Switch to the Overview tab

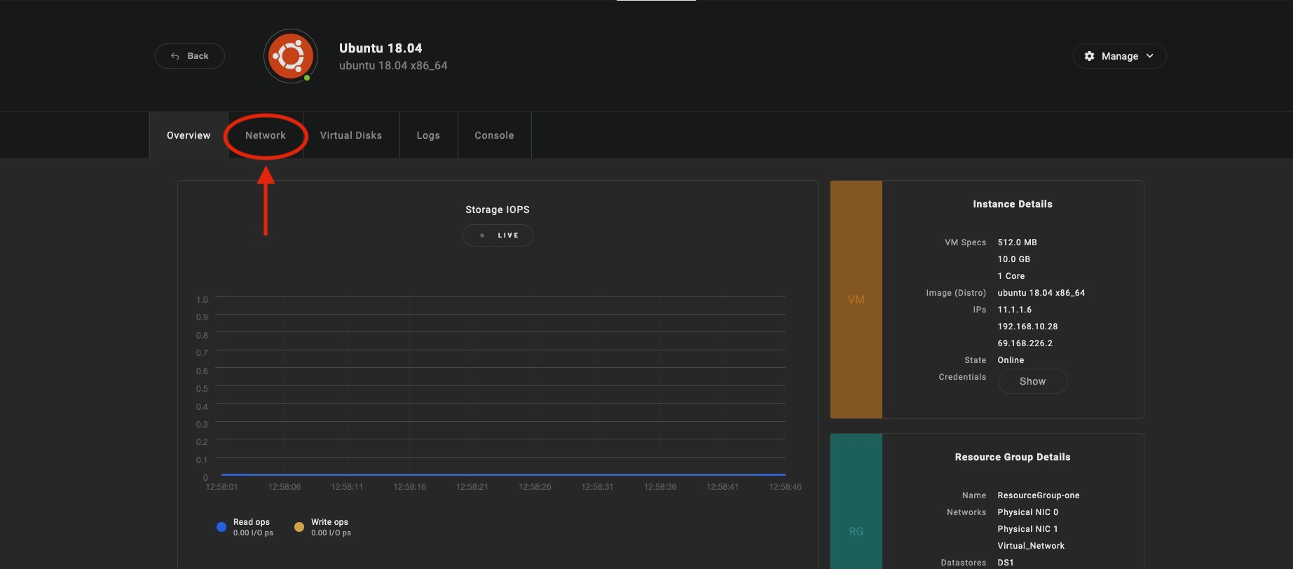189,135
